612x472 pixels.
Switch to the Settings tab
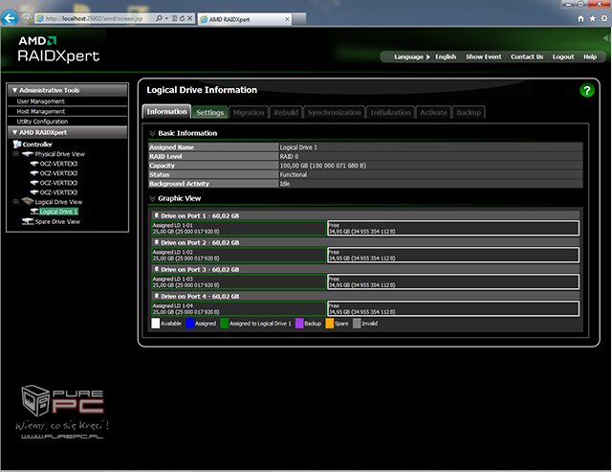click(x=210, y=113)
